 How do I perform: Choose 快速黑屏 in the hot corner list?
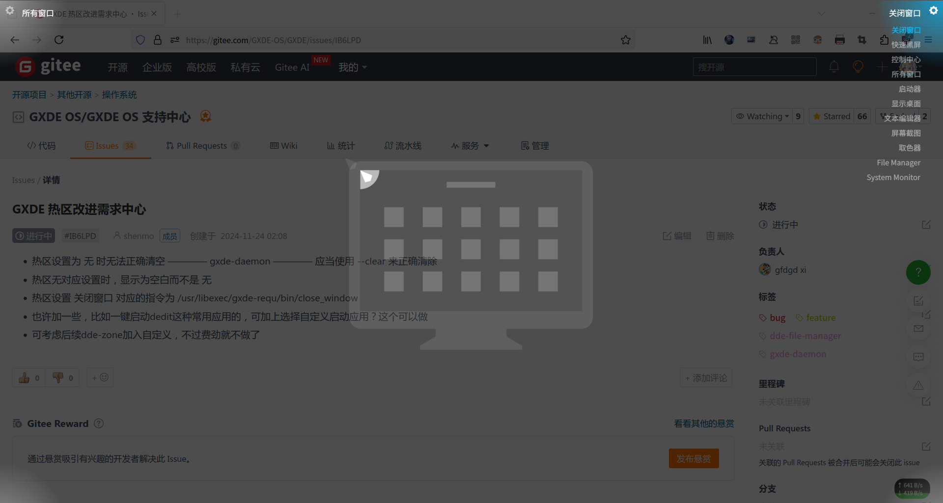(906, 45)
